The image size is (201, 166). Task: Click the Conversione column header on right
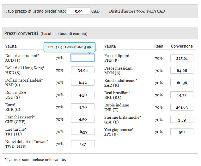[182, 46]
